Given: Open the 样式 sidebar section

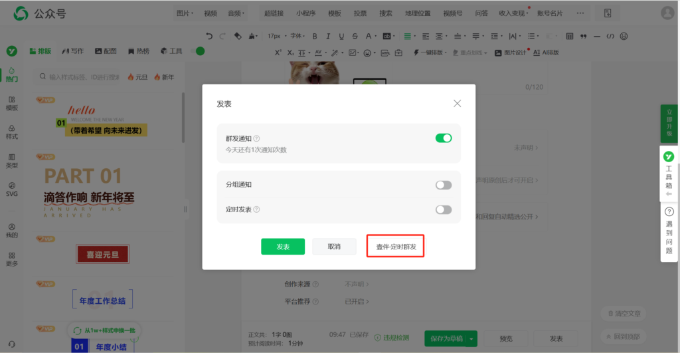Looking at the screenshot, I should (x=12, y=132).
